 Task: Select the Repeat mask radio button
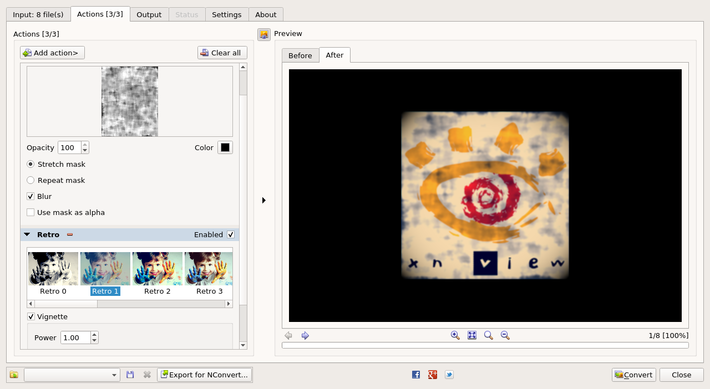point(31,181)
